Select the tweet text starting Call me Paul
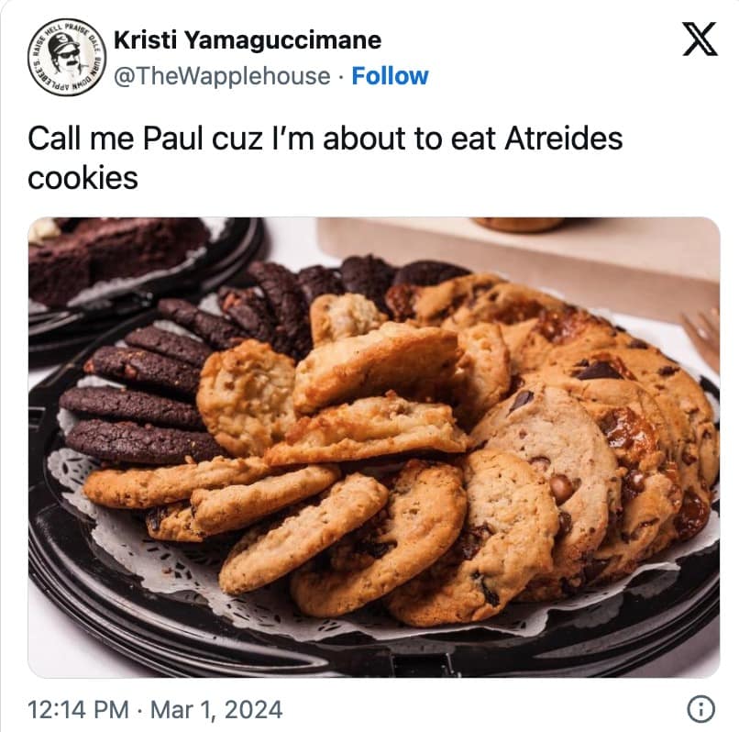 click(325, 158)
